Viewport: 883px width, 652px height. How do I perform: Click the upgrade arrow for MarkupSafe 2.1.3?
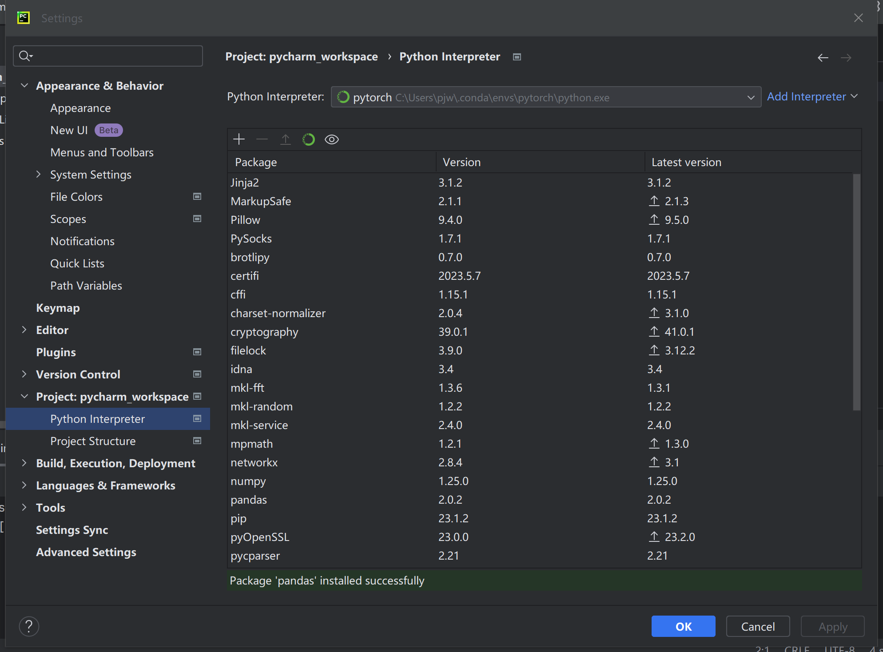pyautogui.click(x=654, y=201)
